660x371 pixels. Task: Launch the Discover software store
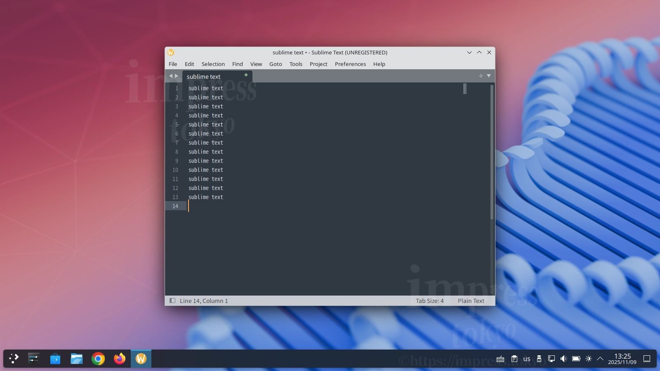click(x=55, y=359)
